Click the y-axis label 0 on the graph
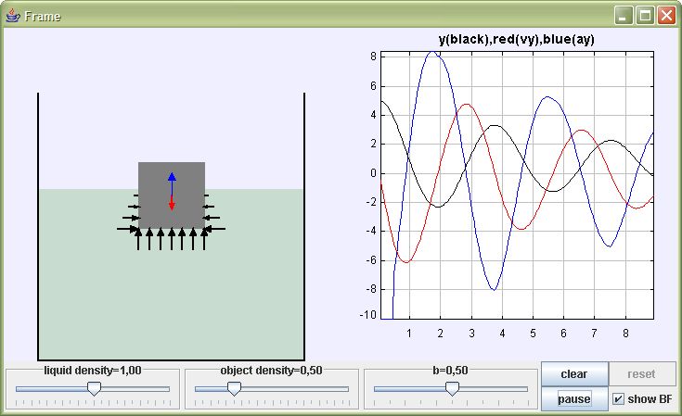682x416 pixels. (373, 173)
